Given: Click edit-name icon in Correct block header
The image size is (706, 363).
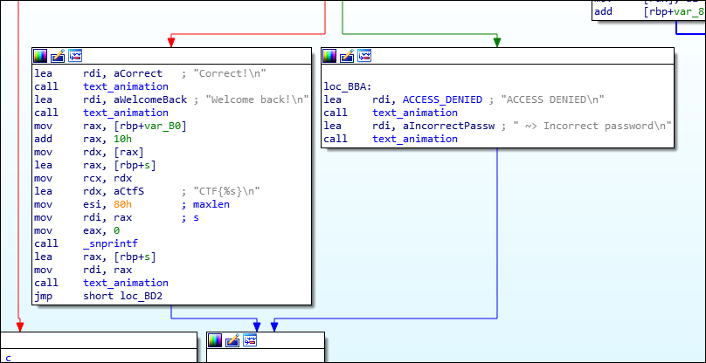Looking at the screenshot, I should 58,56.
